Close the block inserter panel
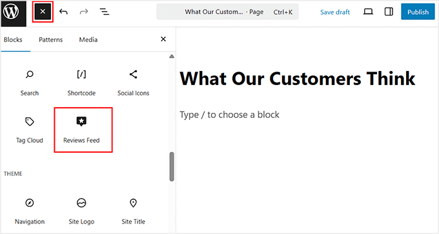The width and height of the screenshot is (439, 234). point(163,39)
